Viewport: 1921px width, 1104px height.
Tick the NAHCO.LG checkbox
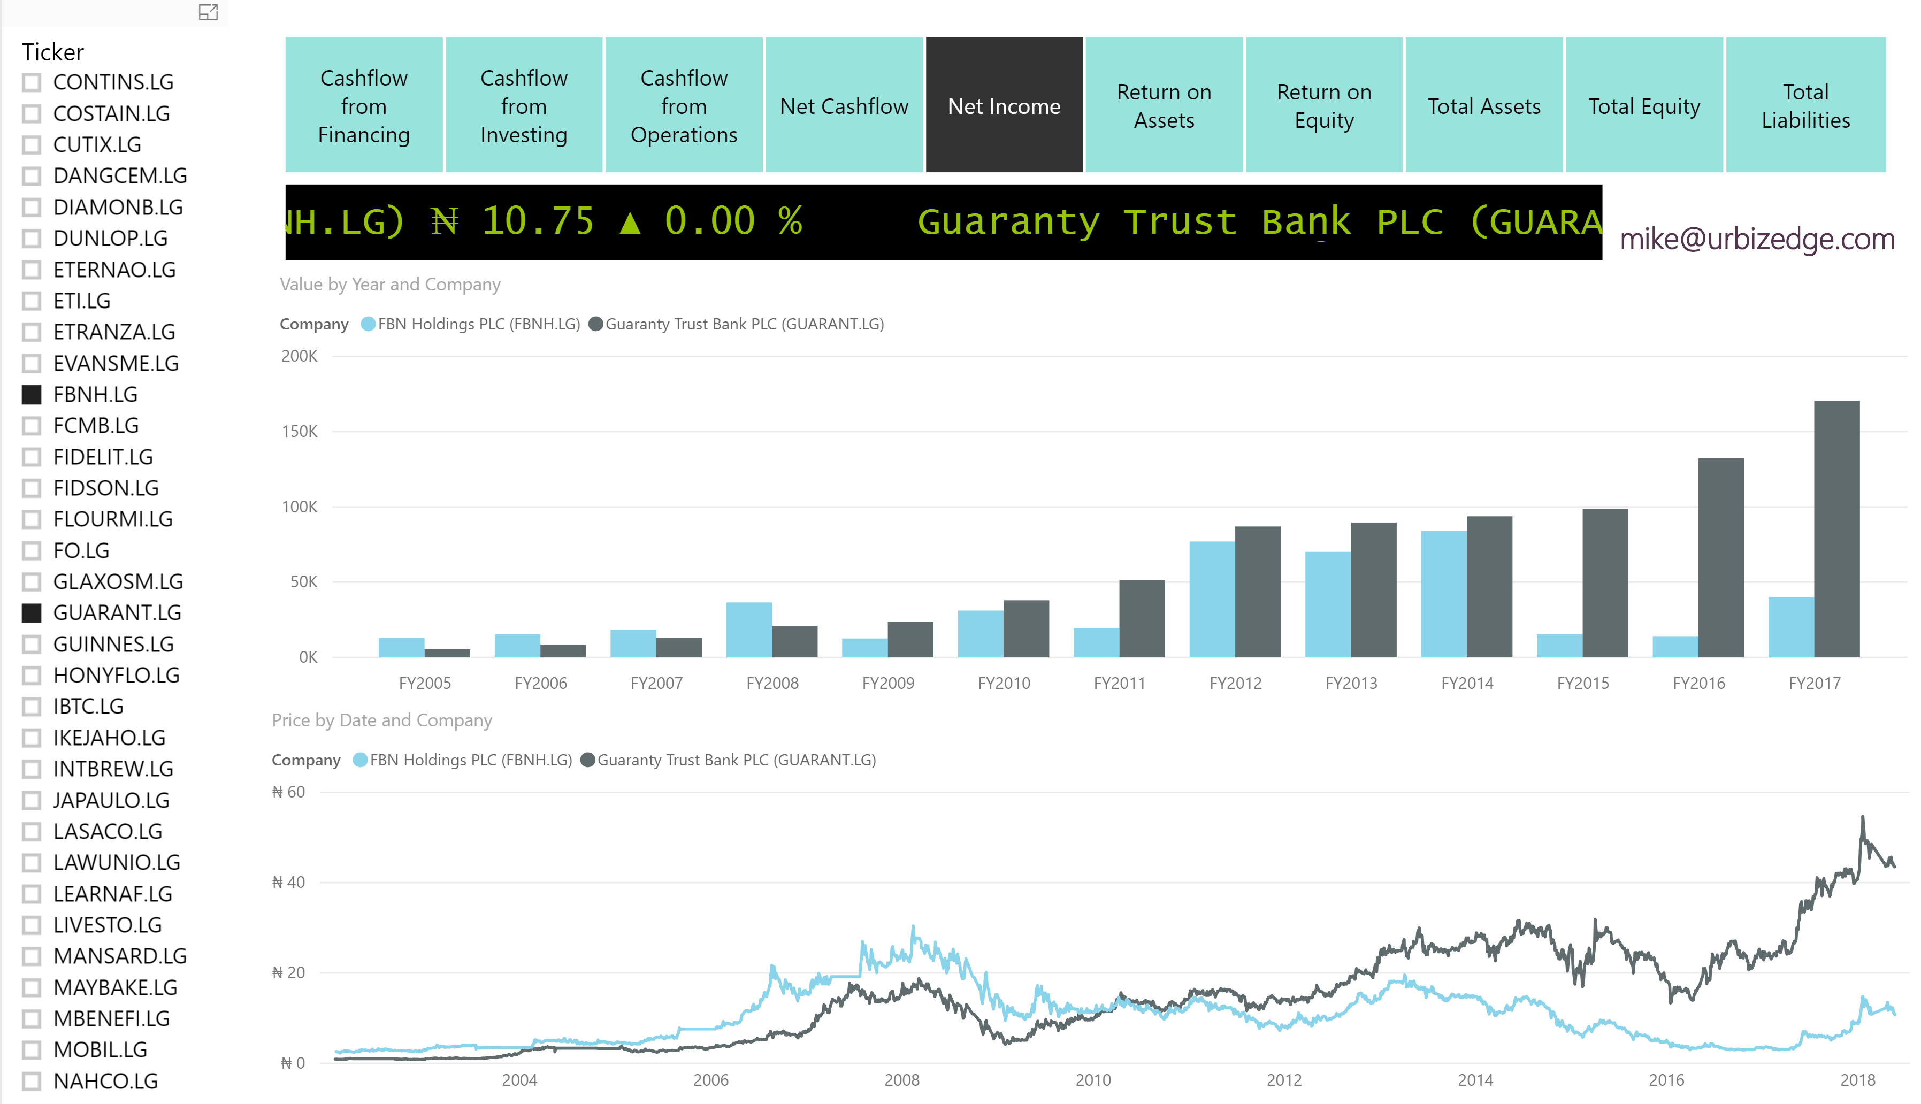32,1081
